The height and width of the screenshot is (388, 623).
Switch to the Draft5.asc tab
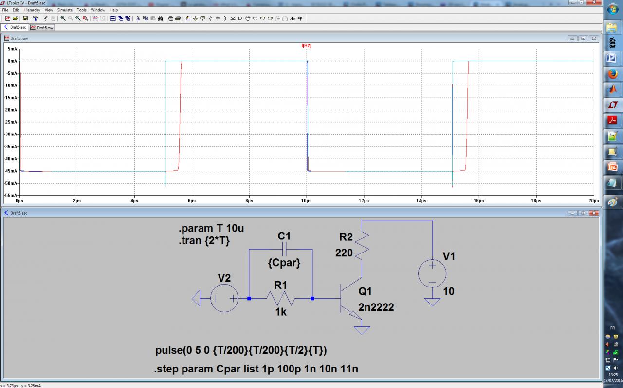(15, 27)
